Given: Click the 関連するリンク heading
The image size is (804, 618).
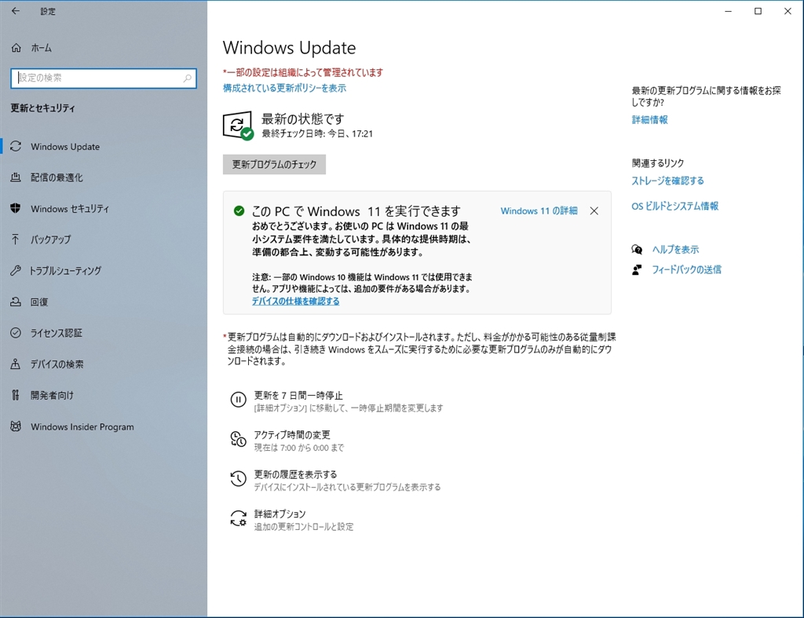Looking at the screenshot, I should (658, 163).
